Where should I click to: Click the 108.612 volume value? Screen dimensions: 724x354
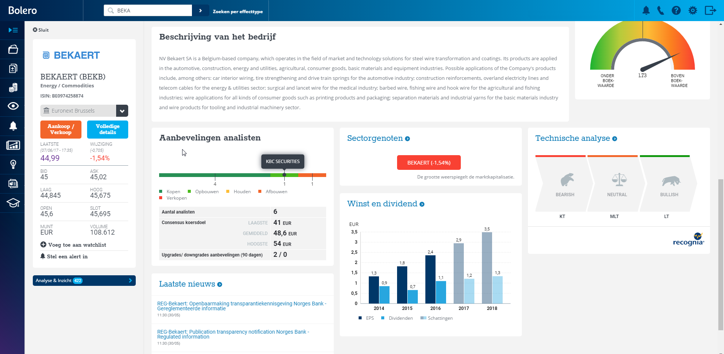[102, 232]
